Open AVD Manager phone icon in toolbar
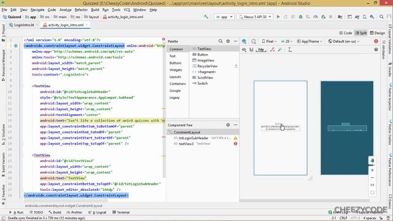The height and width of the screenshot is (221, 393). (x=364, y=17)
